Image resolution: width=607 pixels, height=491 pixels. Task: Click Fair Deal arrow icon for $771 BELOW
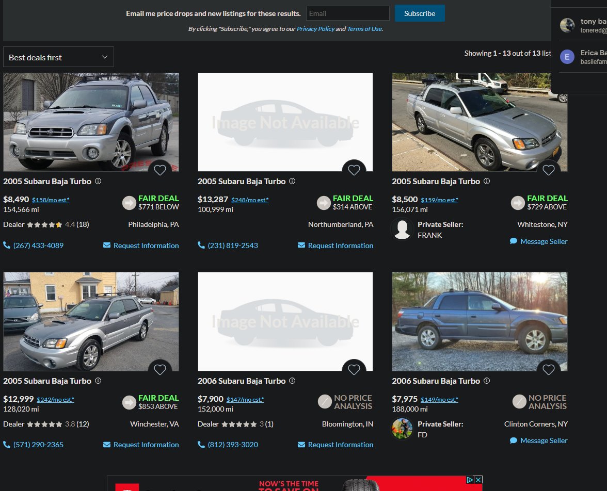pos(129,203)
